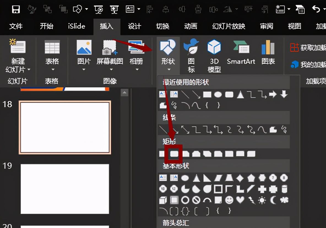Image resolution: width=326 pixels, height=228 pixels.
Task: Open rotate objects dropdown arrow in top toolbar
Action: tap(237, 9)
